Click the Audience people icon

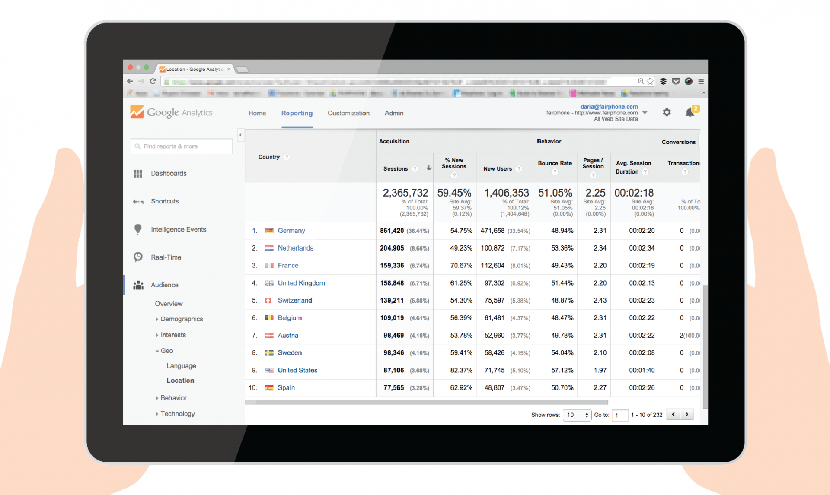[x=138, y=285]
